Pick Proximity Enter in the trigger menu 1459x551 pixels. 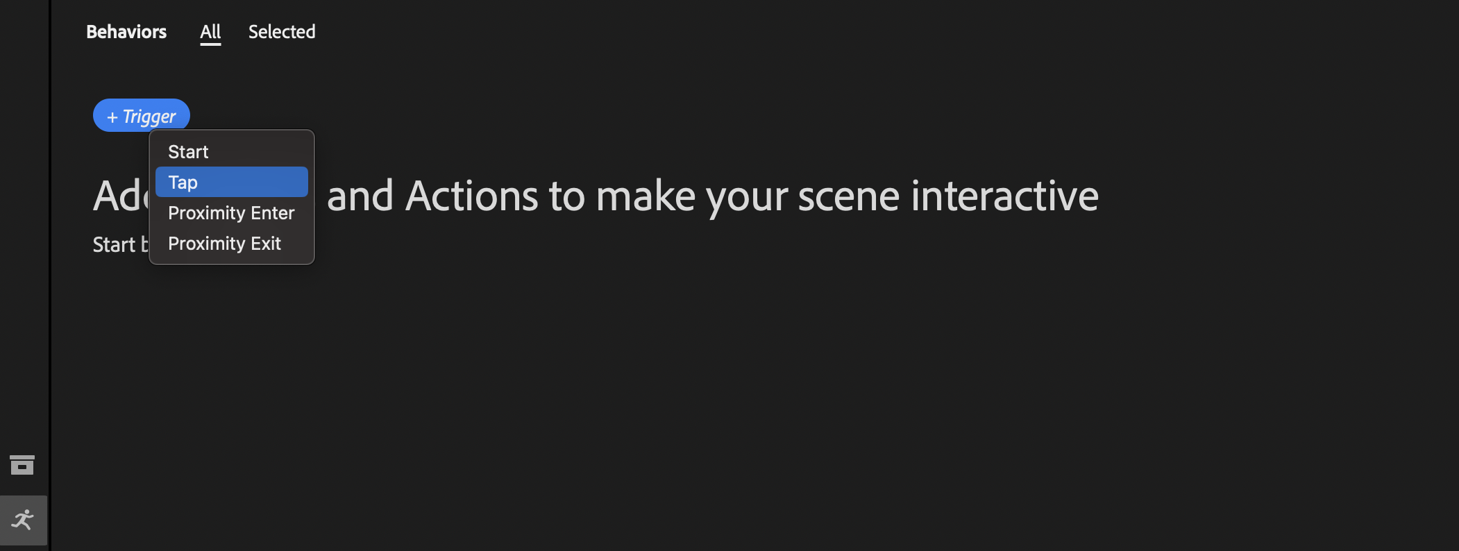tap(231, 213)
